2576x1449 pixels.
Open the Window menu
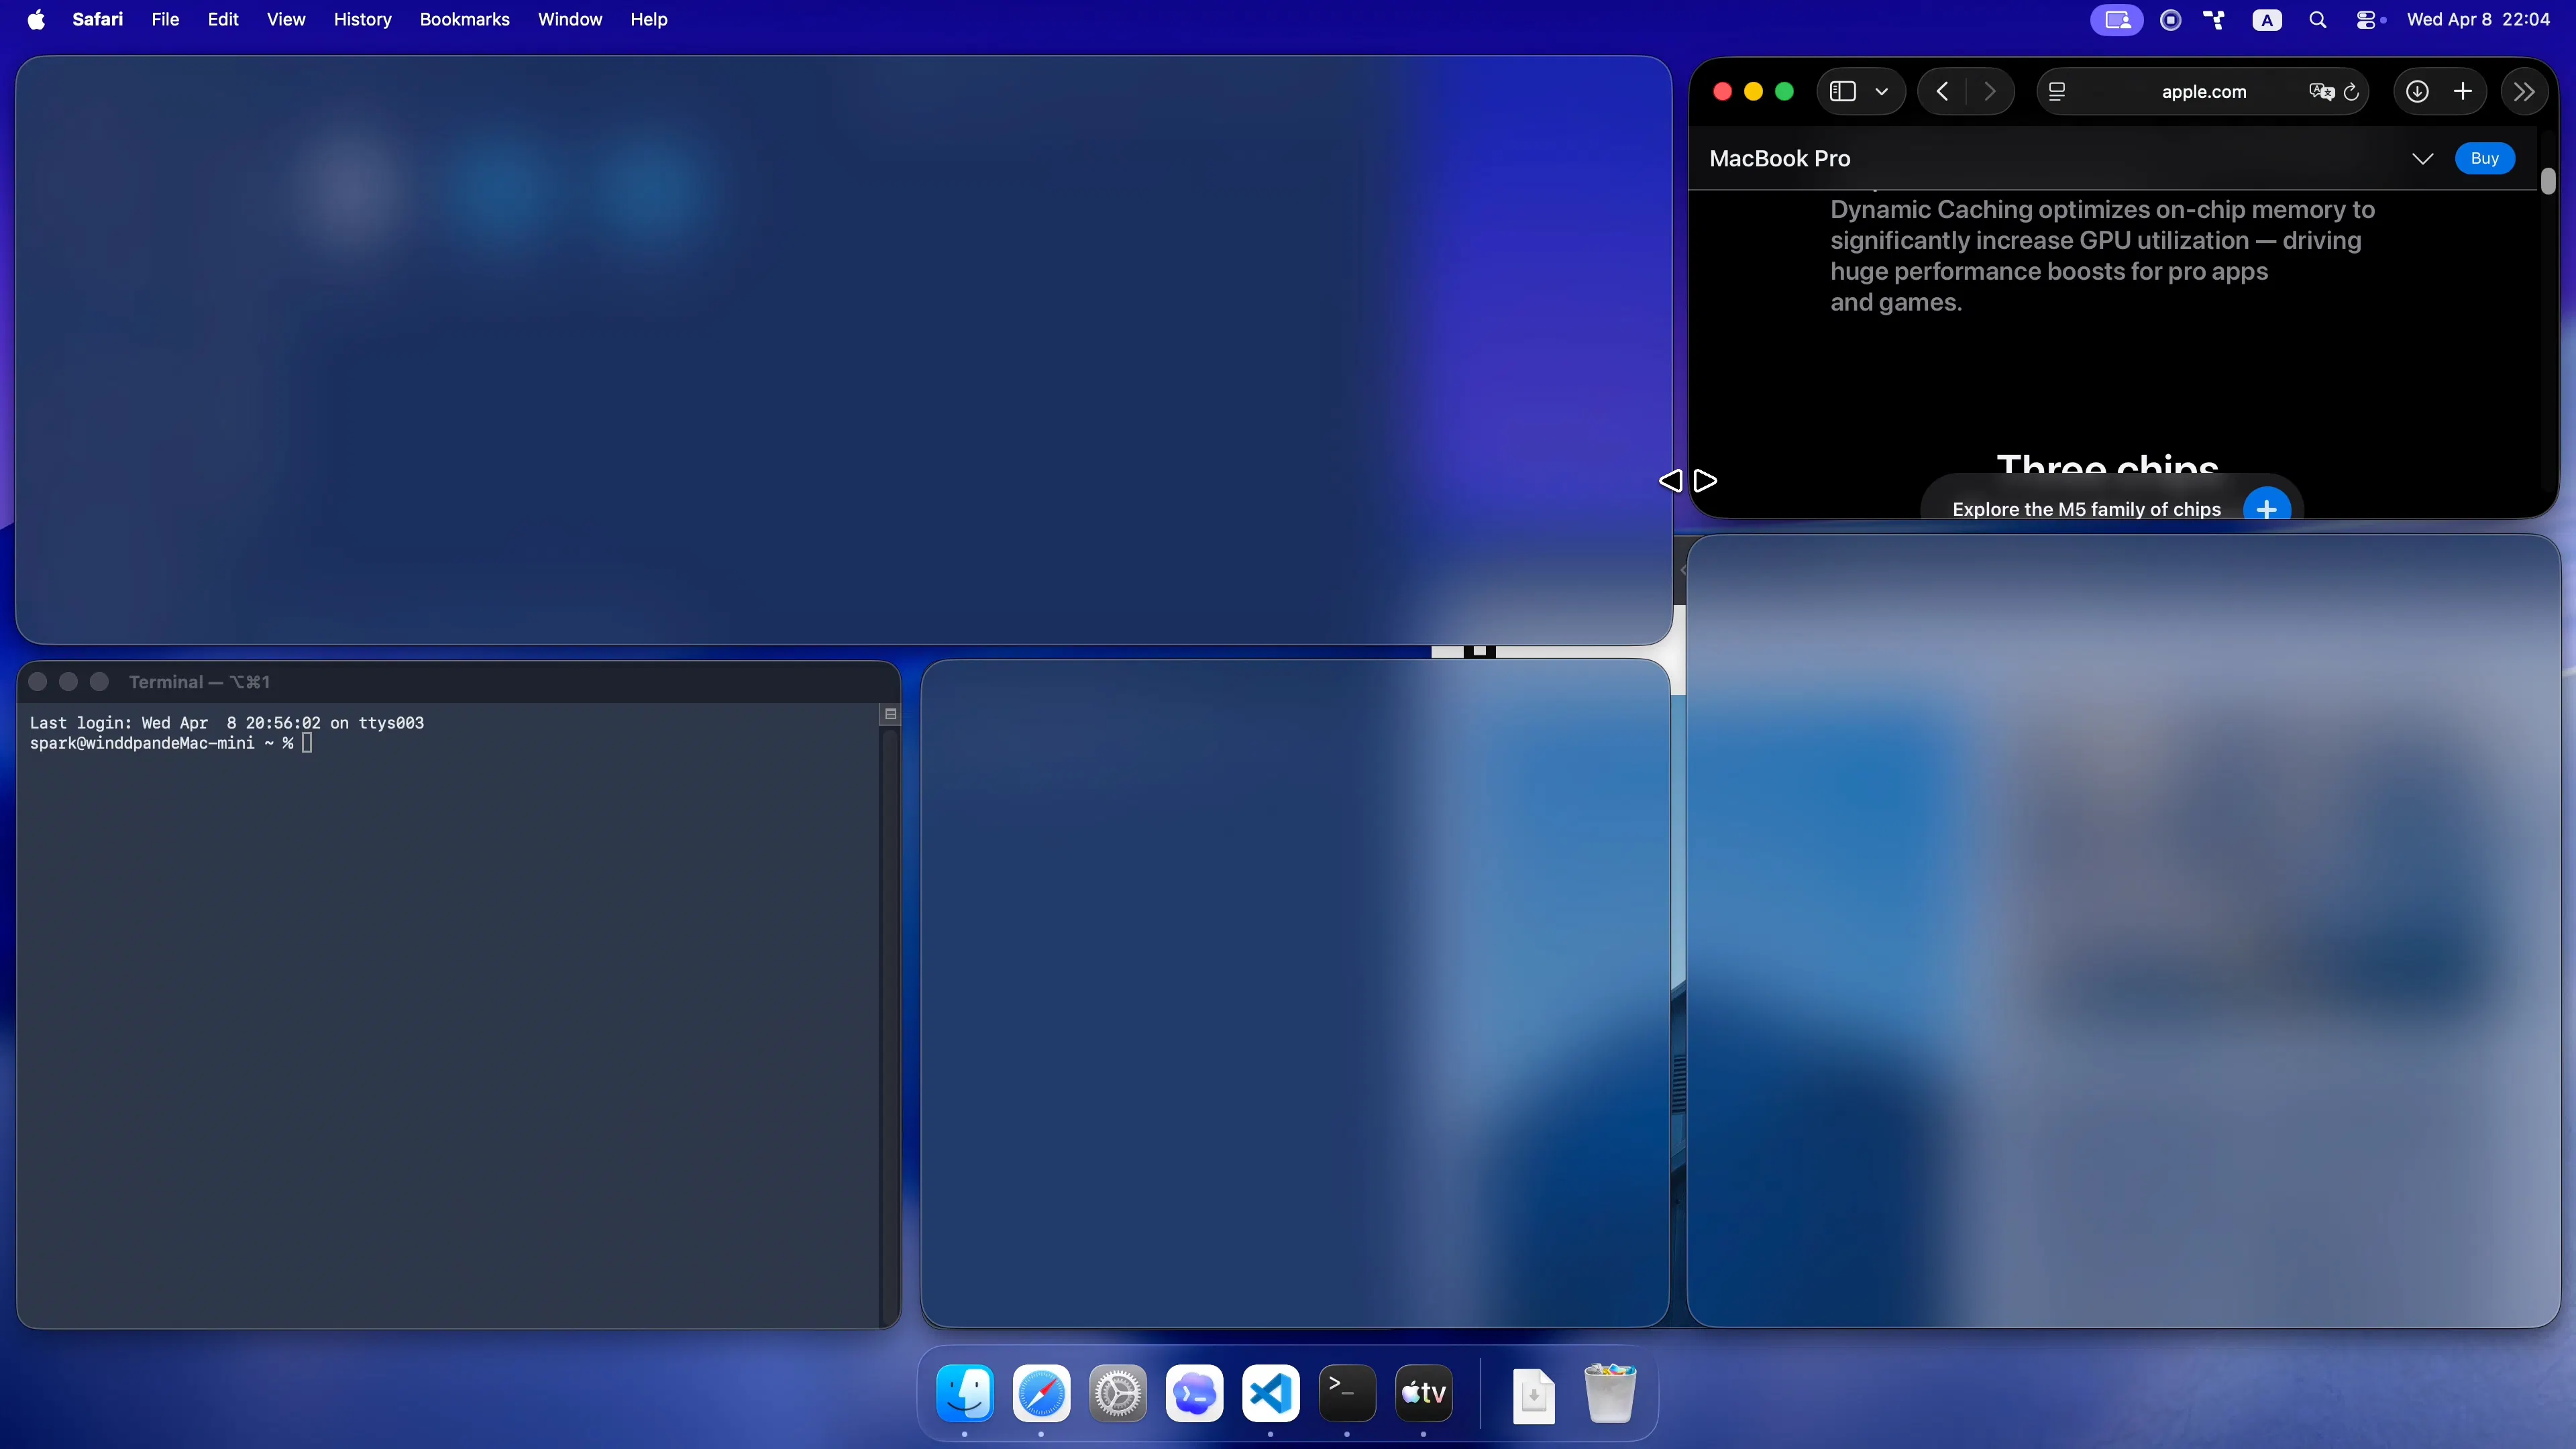(570, 19)
